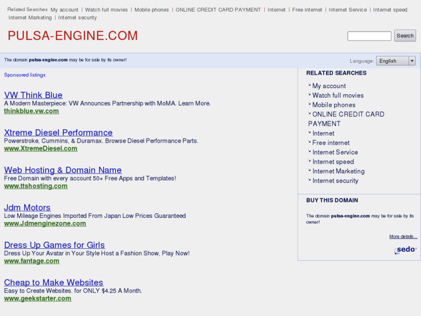Click the arrow bullet beside sidebar Mobile phones
Screen dimensions: 421x316
coord(309,104)
